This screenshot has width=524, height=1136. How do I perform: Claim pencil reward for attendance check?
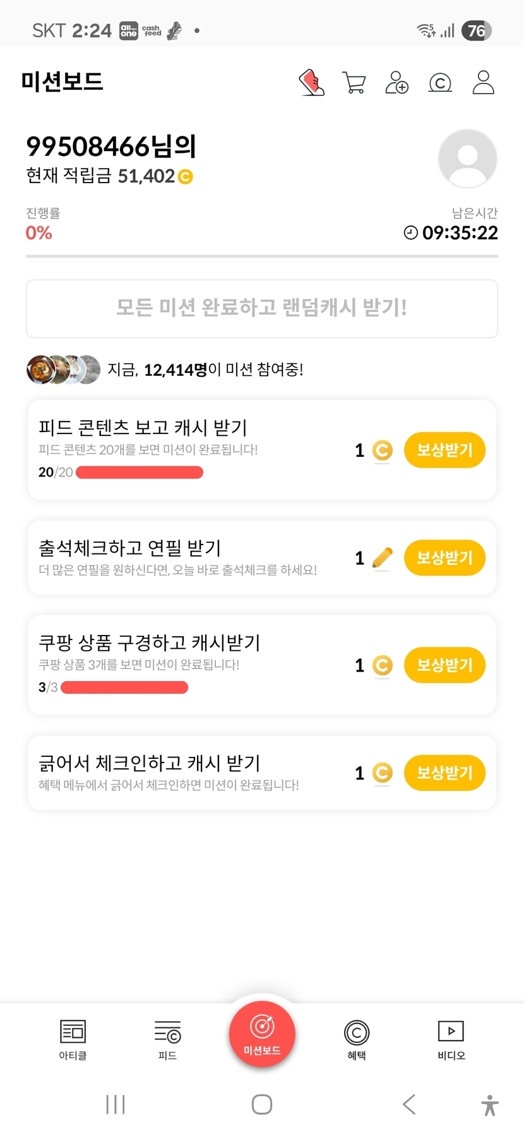point(444,558)
